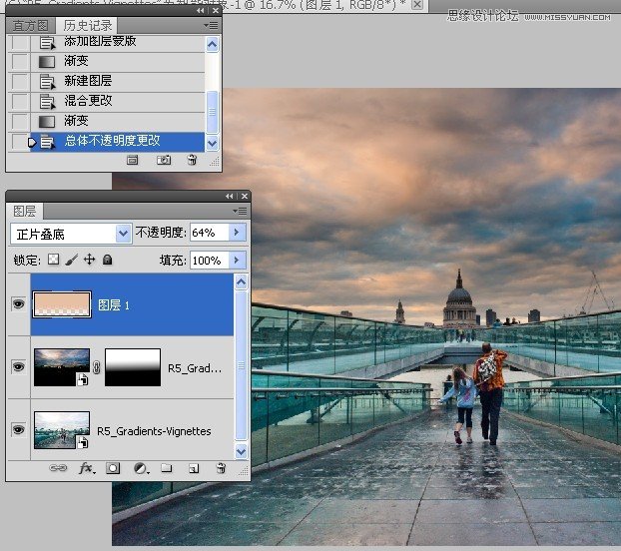621x551 pixels.
Task: Click the black-to-white gradient layer mask thumbnail
Action: pos(132,367)
